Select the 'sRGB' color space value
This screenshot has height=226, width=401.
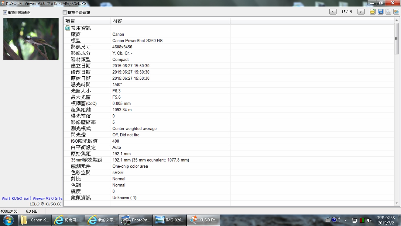[x=118, y=172]
